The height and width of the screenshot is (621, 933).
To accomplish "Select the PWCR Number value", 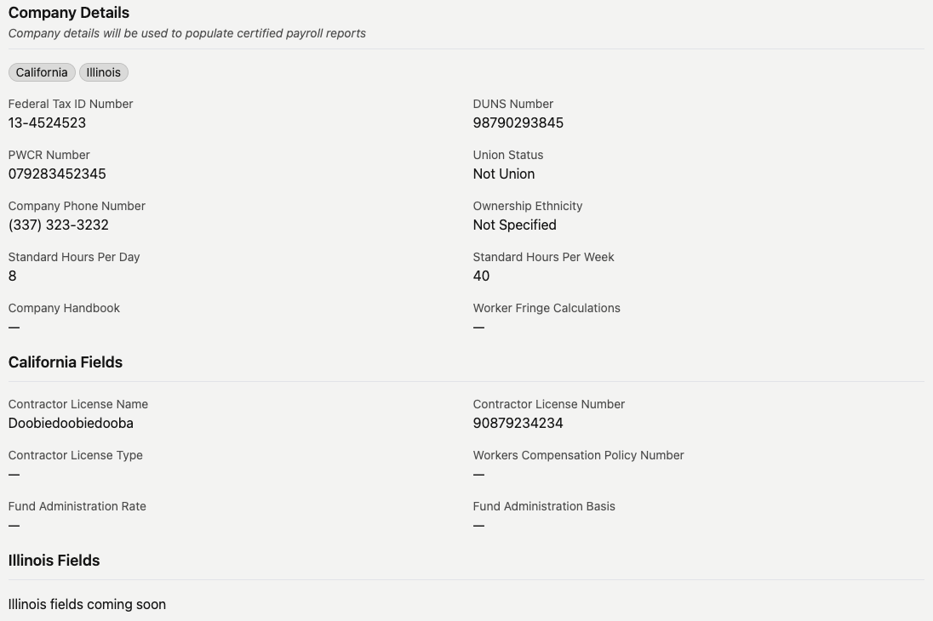I will pos(57,174).
